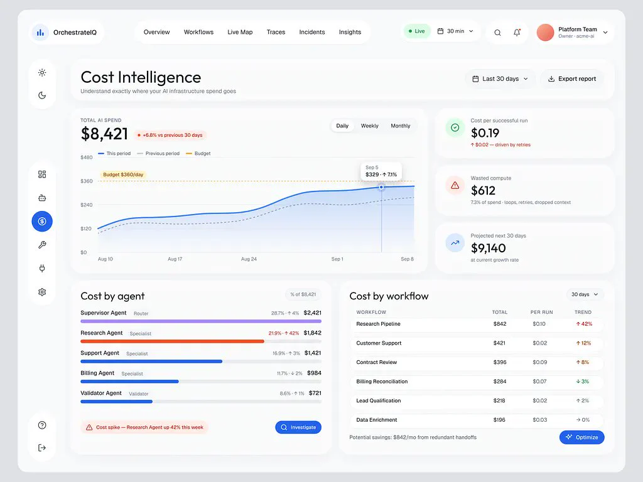Select the Daily chart view
Viewport: 643px width, 482px height.
(x=342, y=126)
